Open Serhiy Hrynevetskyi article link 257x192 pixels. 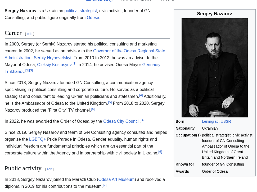pos(52,58)
